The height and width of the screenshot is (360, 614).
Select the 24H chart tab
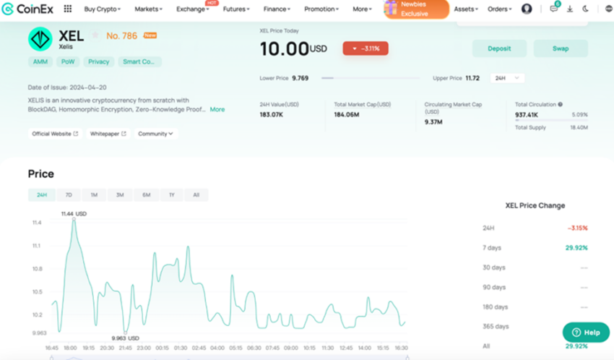click(41, 194)
